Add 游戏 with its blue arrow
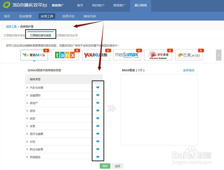 [98, 111]
